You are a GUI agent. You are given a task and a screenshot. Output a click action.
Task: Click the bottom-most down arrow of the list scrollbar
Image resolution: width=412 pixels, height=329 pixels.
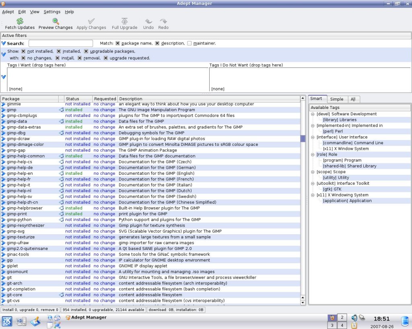click(303, 302)
